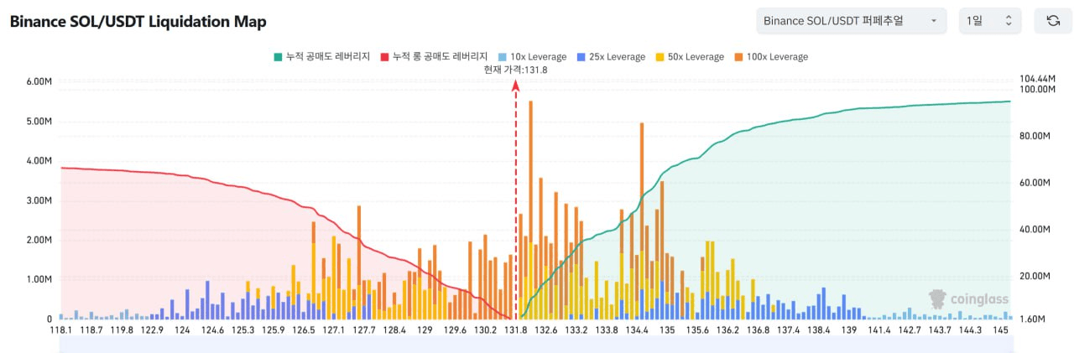Viewport: 1074px width, 353px height.
Task: Click the chart zoom slider bar below the x-axis
Action: [x=537, y=343]
